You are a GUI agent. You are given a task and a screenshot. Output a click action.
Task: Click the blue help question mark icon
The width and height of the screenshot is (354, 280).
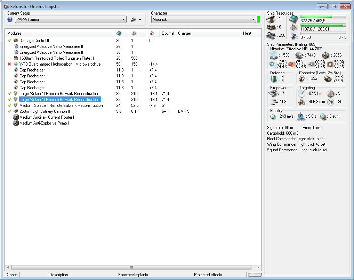click(10, 19)
